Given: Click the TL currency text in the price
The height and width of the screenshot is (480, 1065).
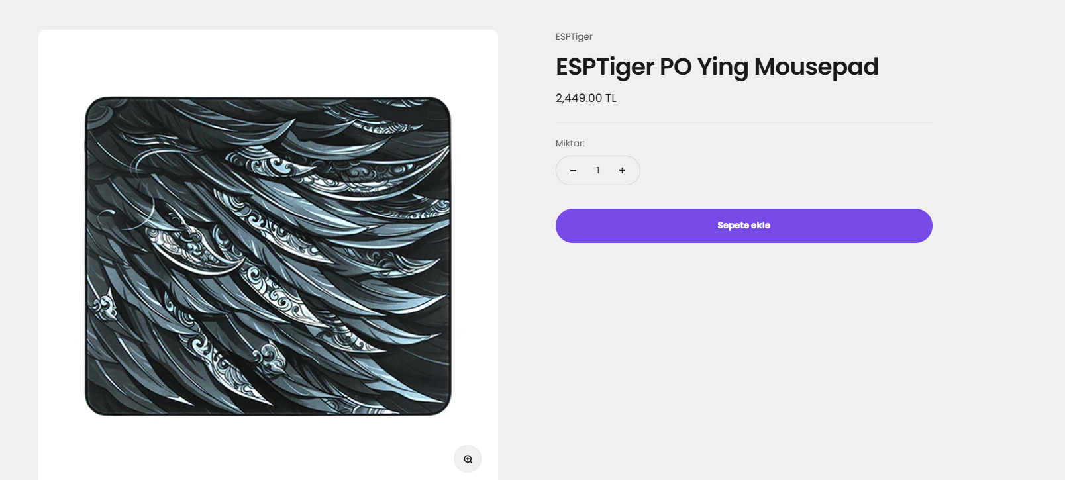Looking at the screenshot, I should pos(611,98).
